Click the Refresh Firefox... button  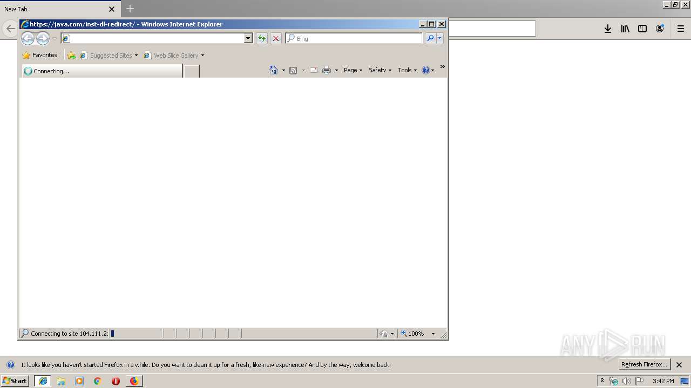645,364
